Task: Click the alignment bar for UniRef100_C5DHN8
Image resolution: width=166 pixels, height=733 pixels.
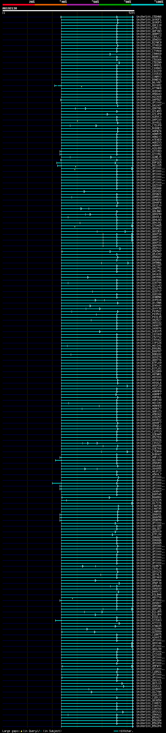Action: [97, 17]
